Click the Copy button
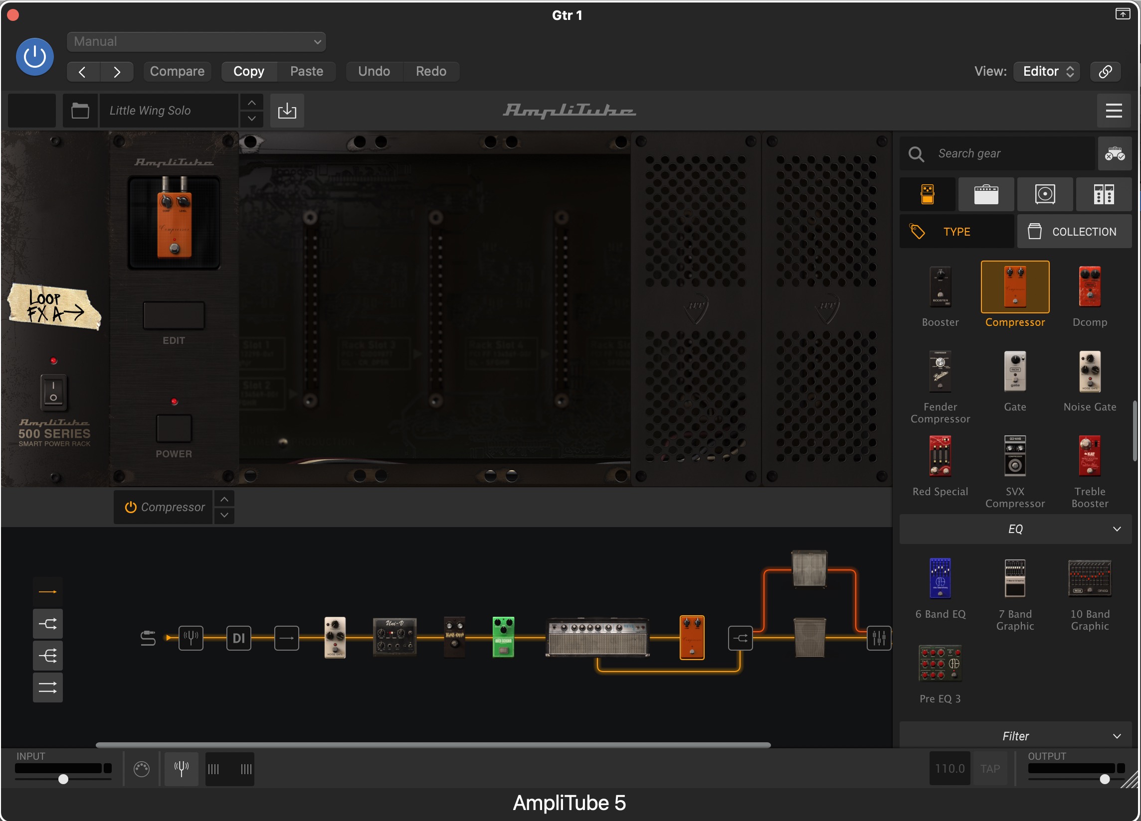Image resolution: width=1141 pixels, height=821 pixels. pyautogui.click(x=249, y=71)
